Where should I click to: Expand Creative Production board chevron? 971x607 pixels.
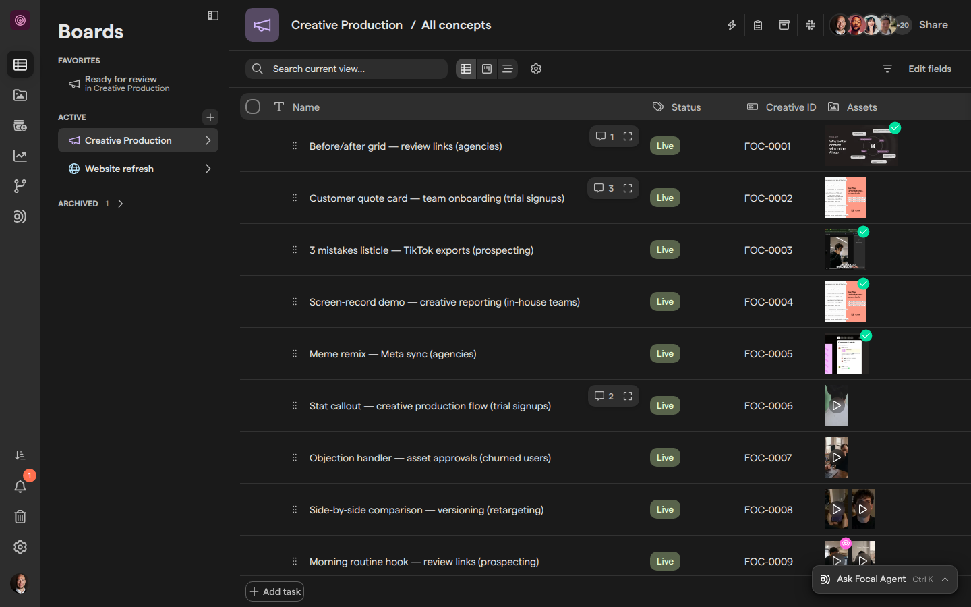coord(208,140)
